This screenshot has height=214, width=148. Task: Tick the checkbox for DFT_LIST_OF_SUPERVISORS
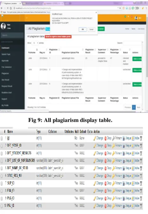(x=2, y=161)
